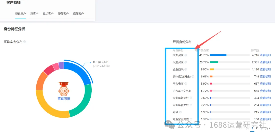Screen dimensions: 275x136
Task: Click the 潜力买家 41.70% progress bar
Action: pyautogui.click(x=230, y=55)
